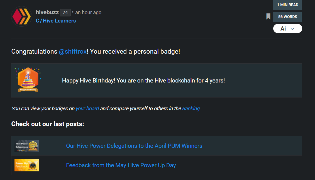Screen dimensions: 315x180
Task: Open the Ranking link
Action: point(191,109)
